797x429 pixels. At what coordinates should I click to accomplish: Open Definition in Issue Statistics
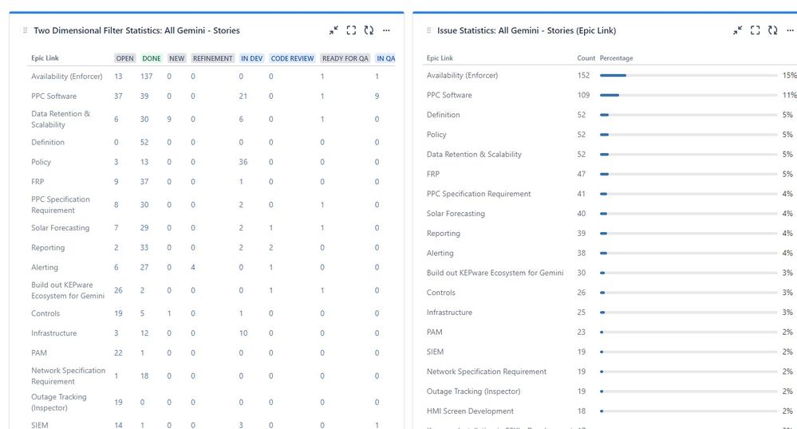(444, 115)
